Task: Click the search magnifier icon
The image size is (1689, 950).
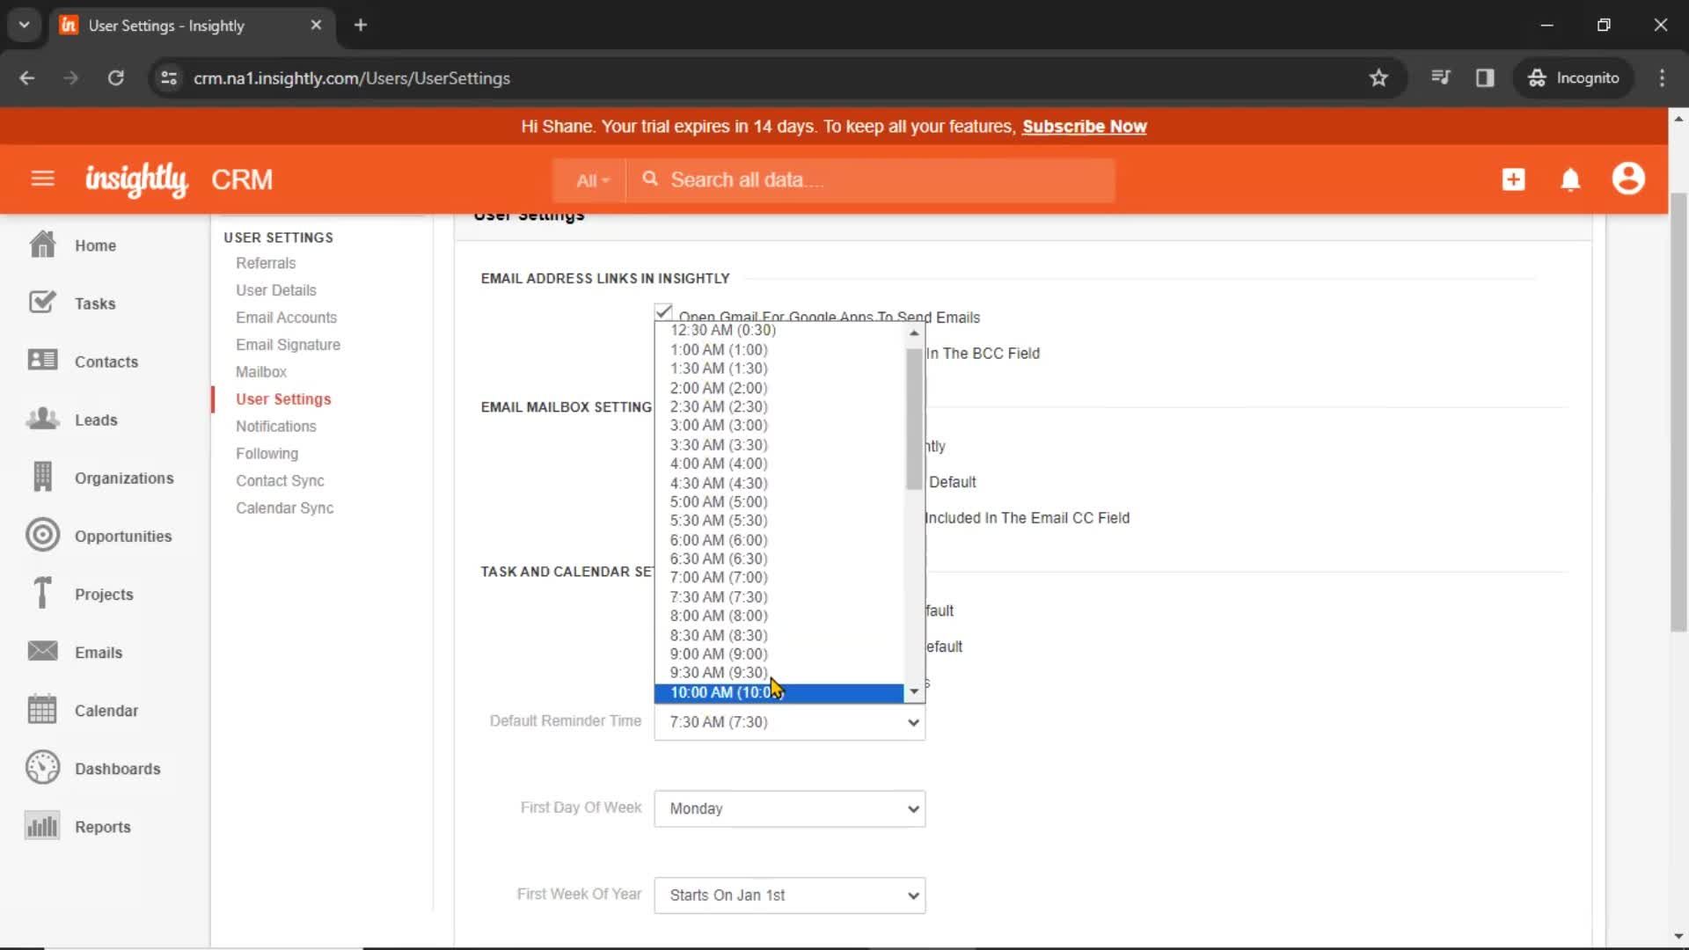Action: click(650, 179)
